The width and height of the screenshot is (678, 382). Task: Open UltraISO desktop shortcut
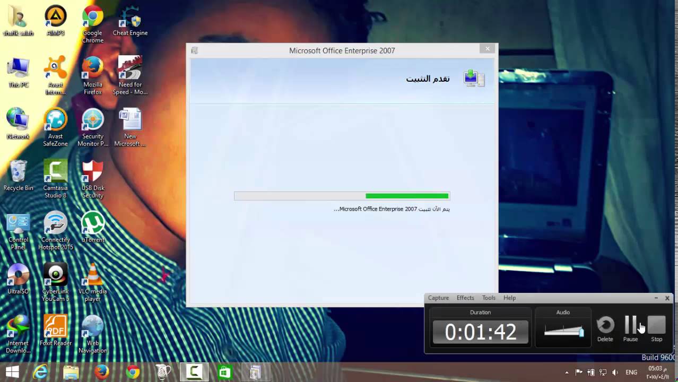[x=18, y=279]
